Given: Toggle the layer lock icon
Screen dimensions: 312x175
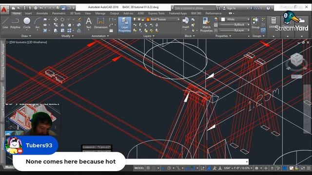Looking at the screenshot, I should [x=143, y=19].
